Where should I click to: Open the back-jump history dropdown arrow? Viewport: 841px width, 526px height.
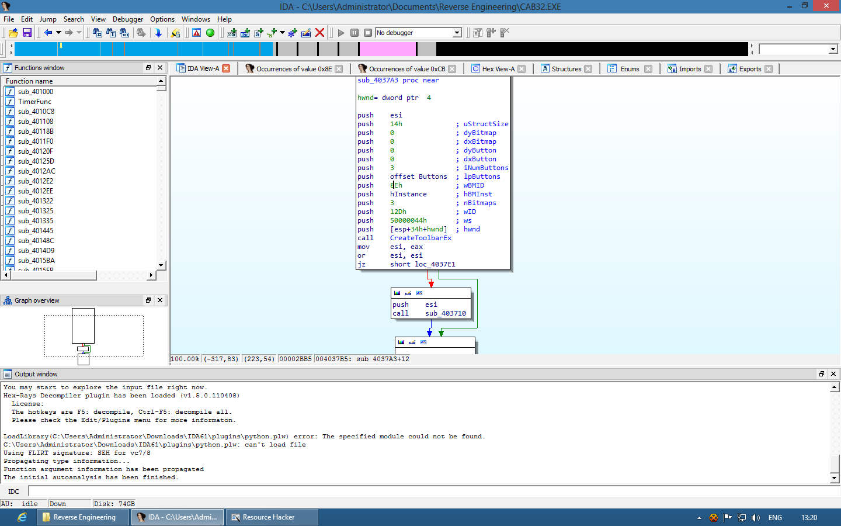click(x=58, y=33)
